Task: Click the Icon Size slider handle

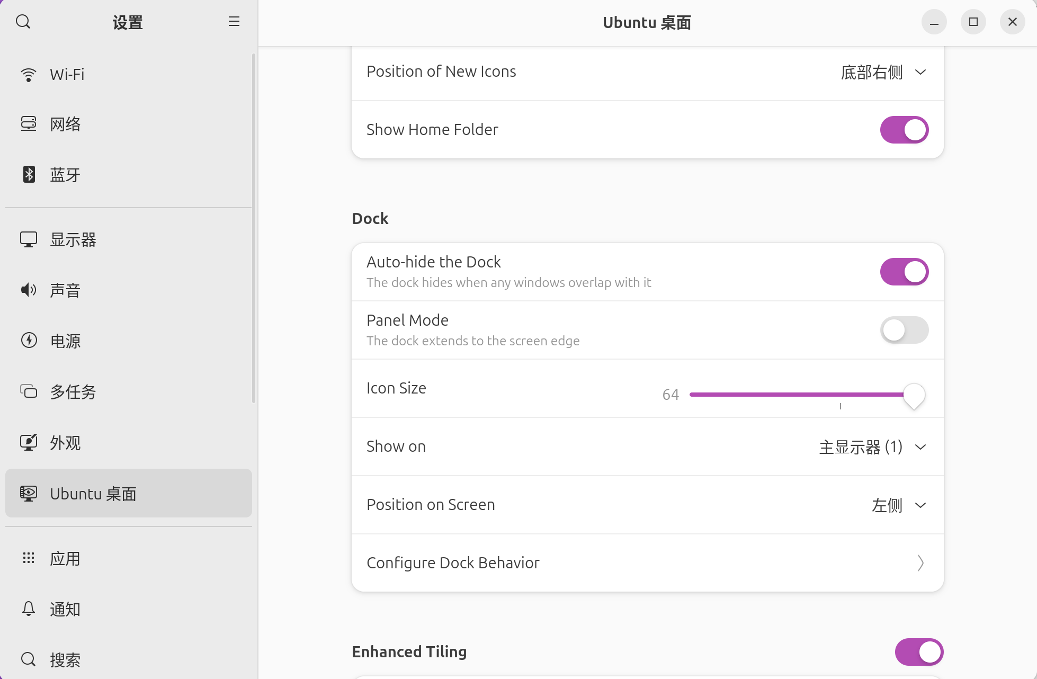Action: pyautogui.click(x=914, y=396)
